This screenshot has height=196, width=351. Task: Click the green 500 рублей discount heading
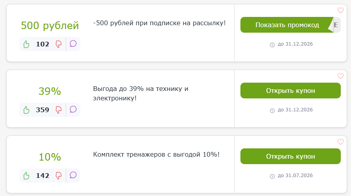point(50,26)
